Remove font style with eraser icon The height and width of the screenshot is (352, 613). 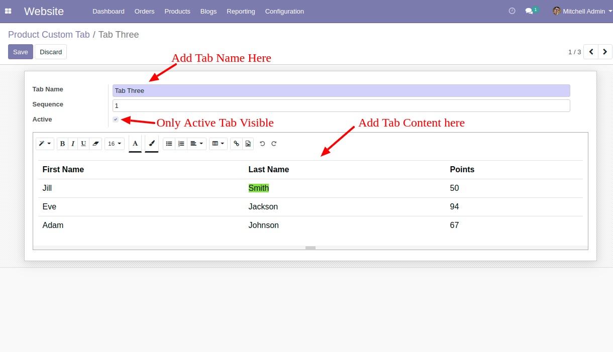[x=95, y=144]
